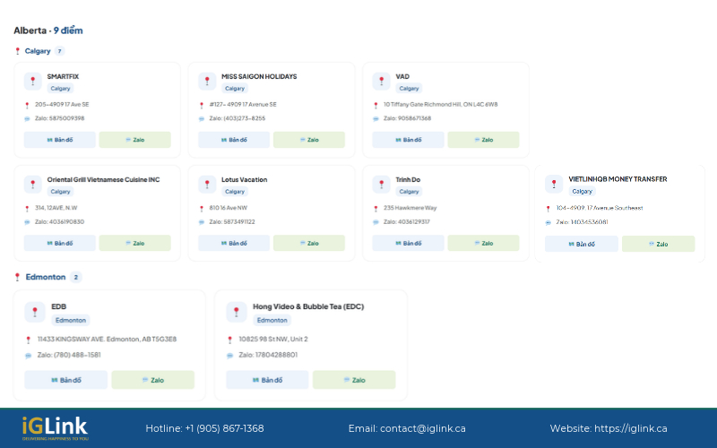Click the Edmonton tag under EDB
This screenshot has width=717, height=448.
point(71,320)
